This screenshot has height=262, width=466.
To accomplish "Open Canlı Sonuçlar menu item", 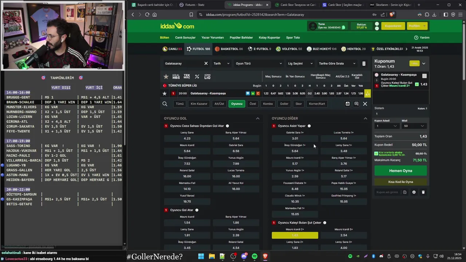I will (x=185, y=37).
